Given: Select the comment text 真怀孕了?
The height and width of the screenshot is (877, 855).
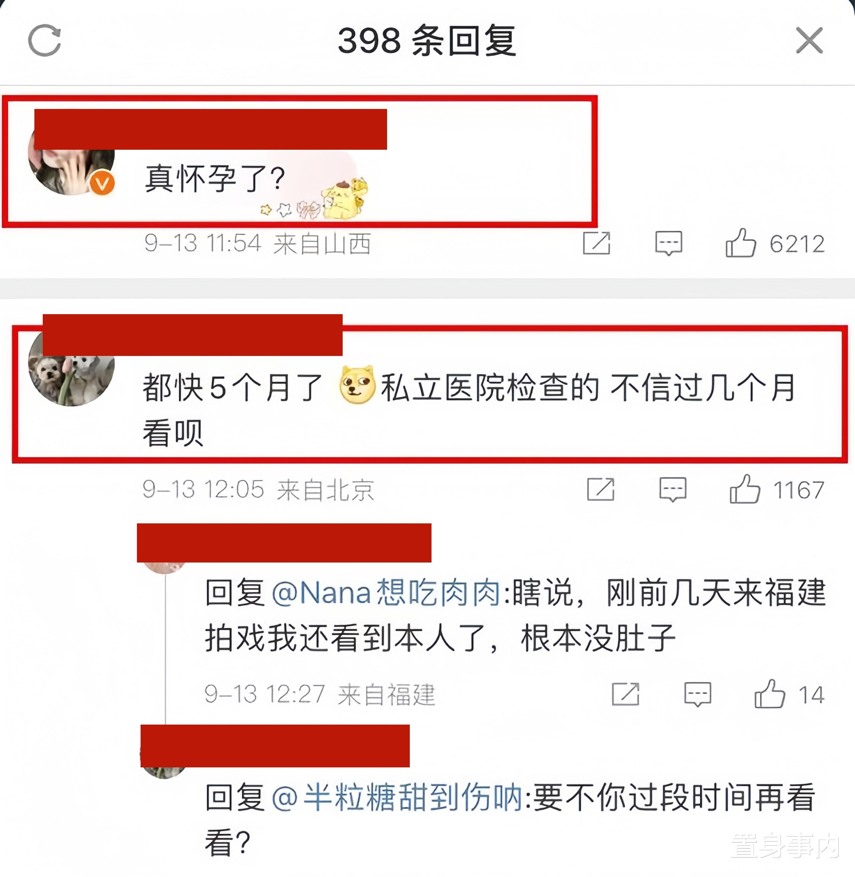Looking at the screenshot, I should click(x=215, y=178).
